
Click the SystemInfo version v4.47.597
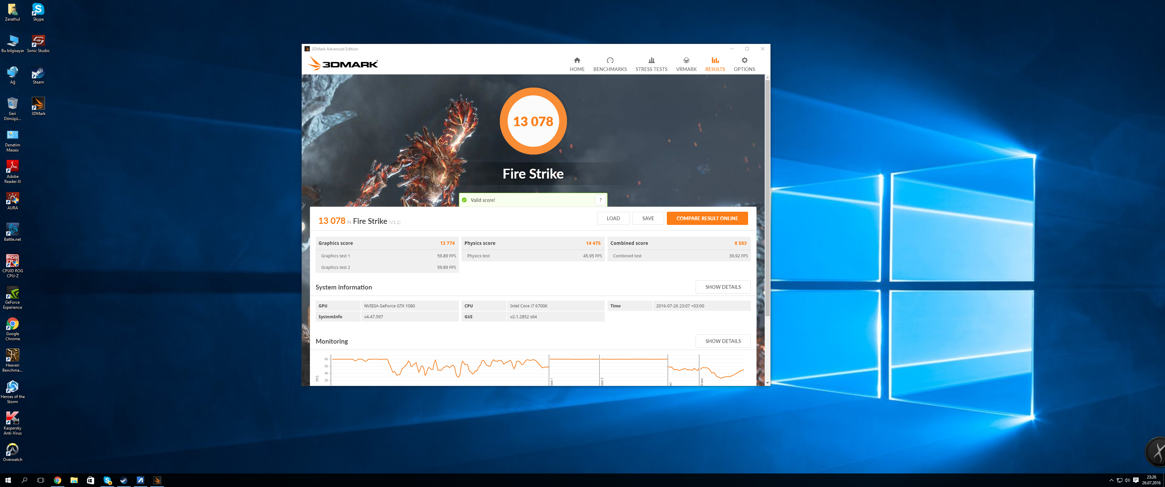click(373, 317)
